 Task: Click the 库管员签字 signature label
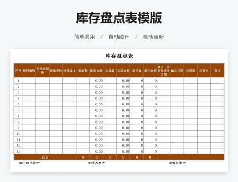coord(177,163)
